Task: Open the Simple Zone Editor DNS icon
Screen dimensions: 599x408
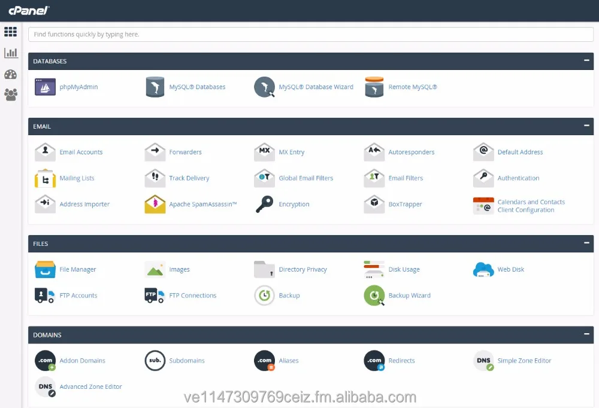Action: [483, 361]
